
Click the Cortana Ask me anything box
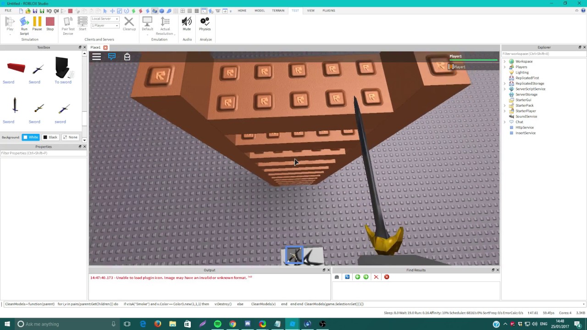point(67,324)
